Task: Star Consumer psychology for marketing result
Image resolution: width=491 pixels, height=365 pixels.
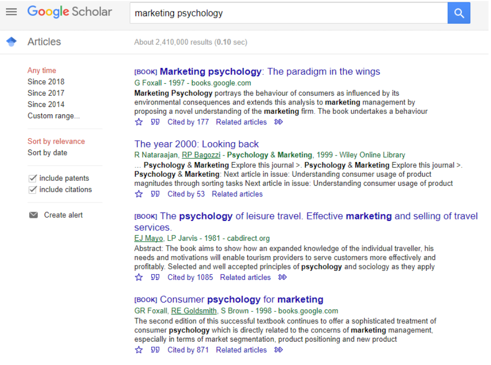Action: point(139,350)
